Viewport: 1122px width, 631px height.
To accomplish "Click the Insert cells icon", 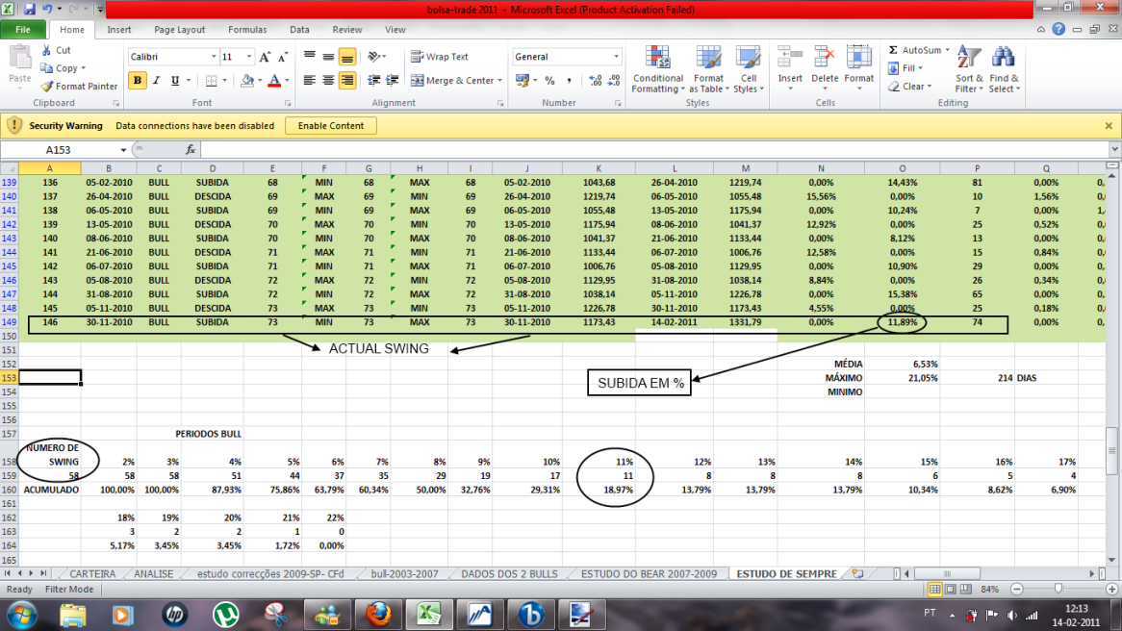I will 790,58.
